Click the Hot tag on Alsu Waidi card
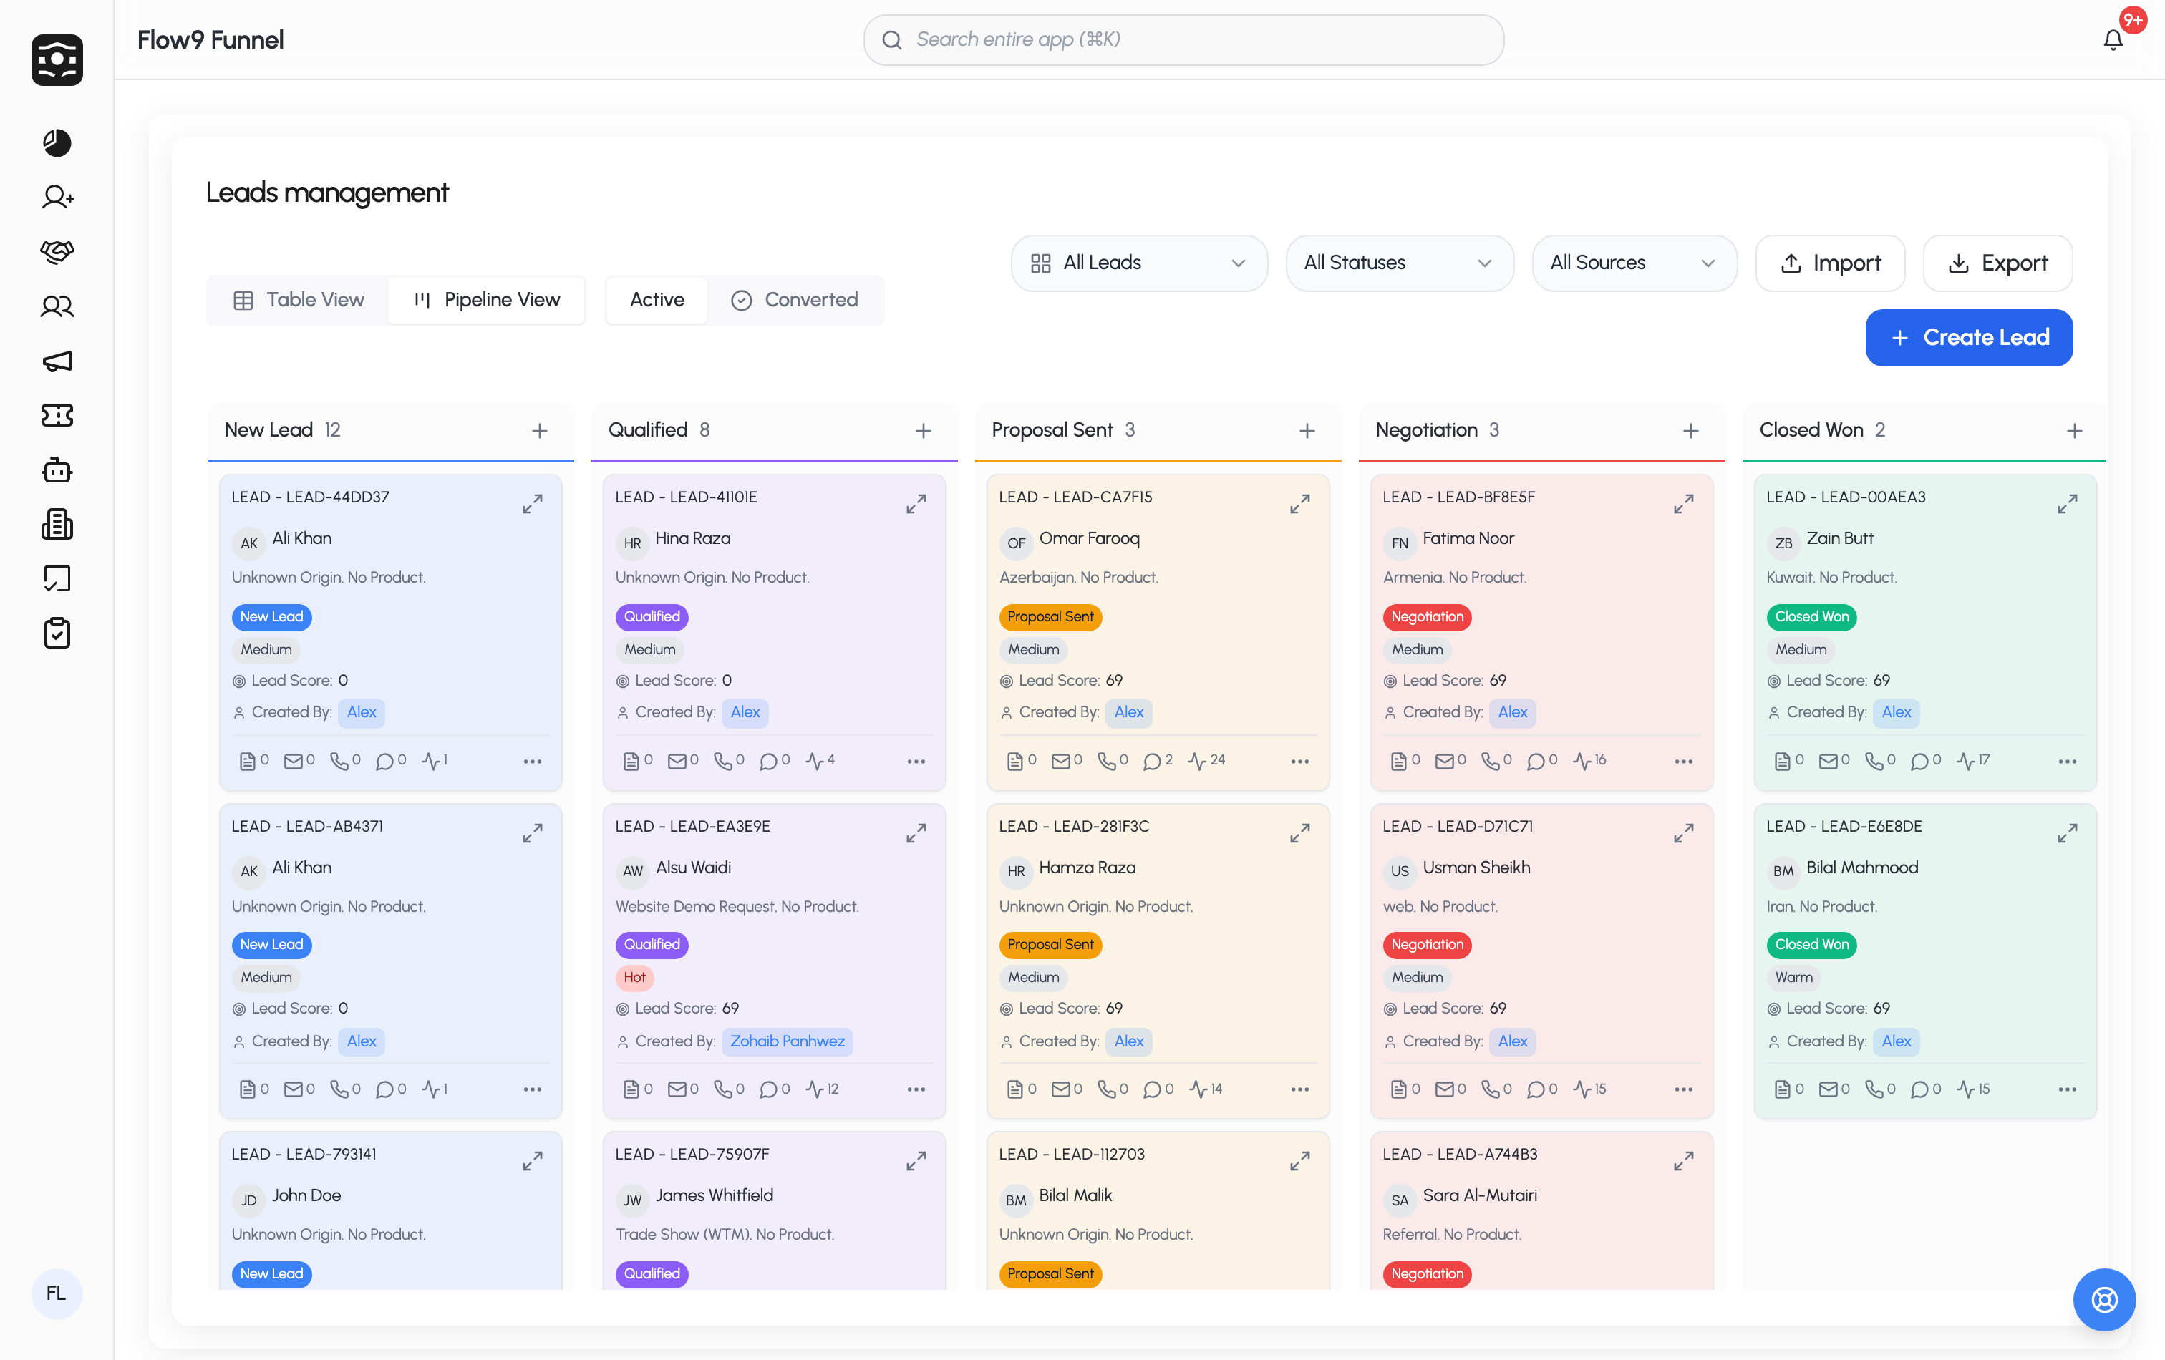This screenshot has height=1360, width=2165. pos(634,977)
